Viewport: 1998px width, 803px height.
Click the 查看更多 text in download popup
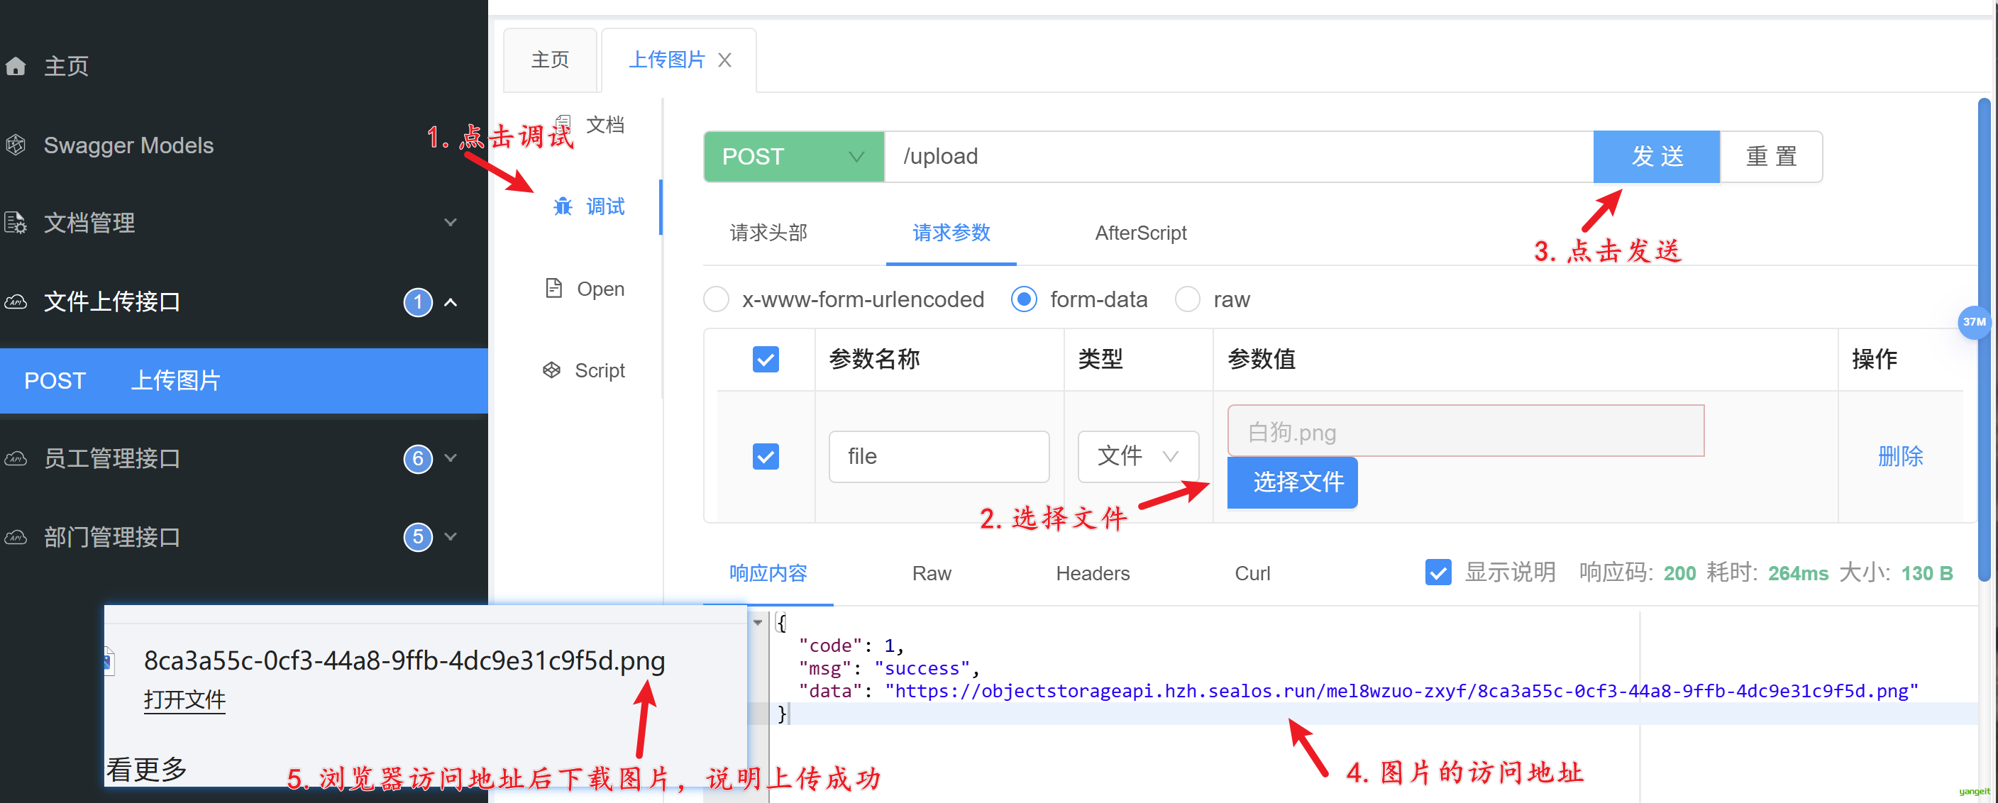coord(148,770)
